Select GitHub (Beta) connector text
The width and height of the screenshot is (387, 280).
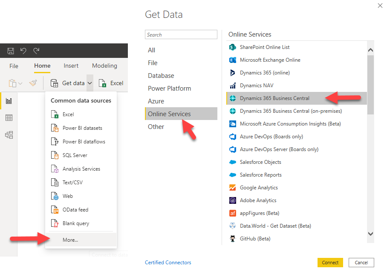(255, 239)
